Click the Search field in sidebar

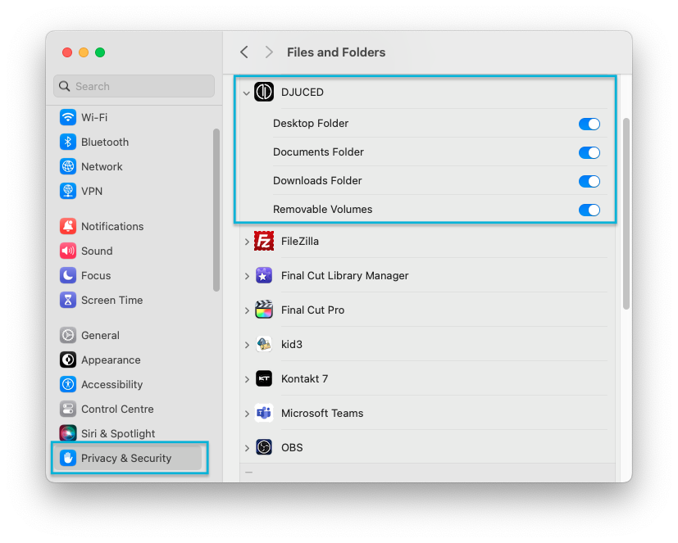(x=134, y=86)
